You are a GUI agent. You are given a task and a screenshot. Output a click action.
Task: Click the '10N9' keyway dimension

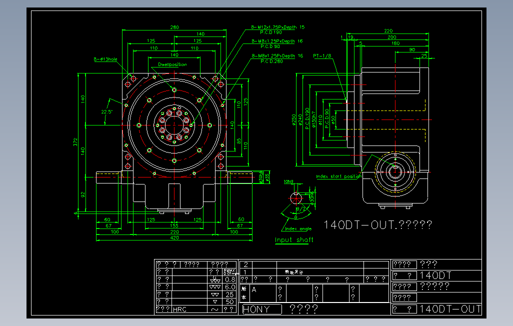288,181
